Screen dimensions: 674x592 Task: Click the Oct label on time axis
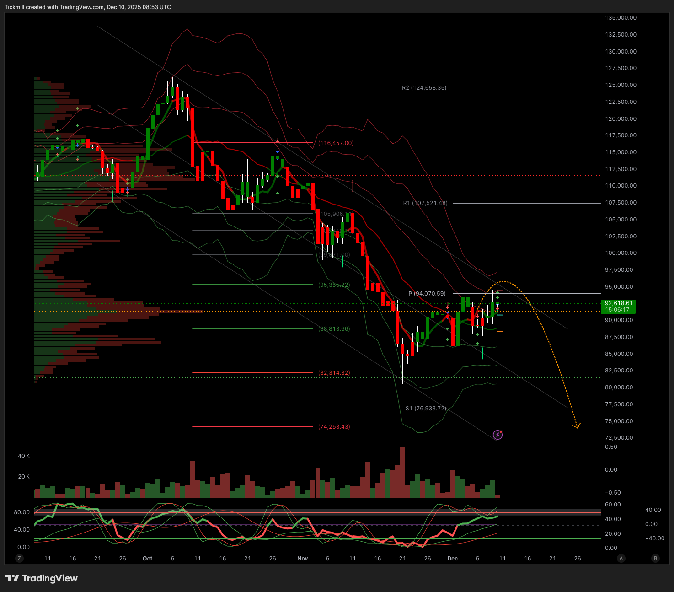[x=147, y=559]
